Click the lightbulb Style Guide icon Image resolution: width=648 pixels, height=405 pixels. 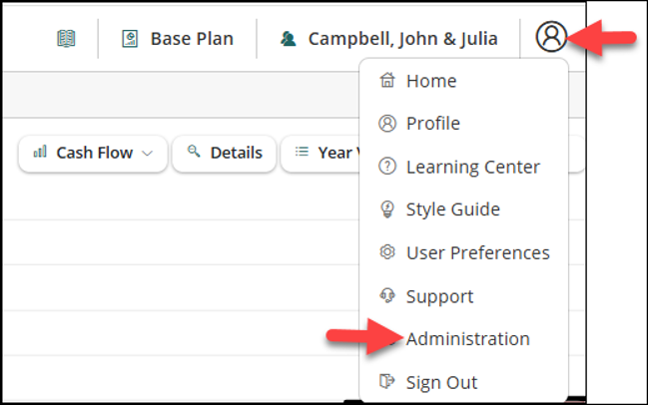387,208
